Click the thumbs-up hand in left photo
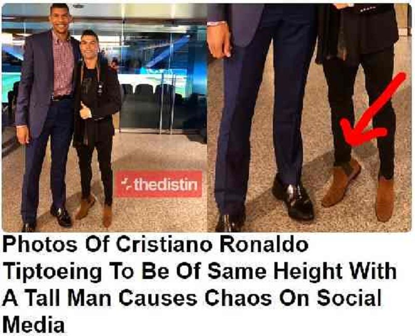The width and height of the screenshot is (415, 336). [85, 111]
